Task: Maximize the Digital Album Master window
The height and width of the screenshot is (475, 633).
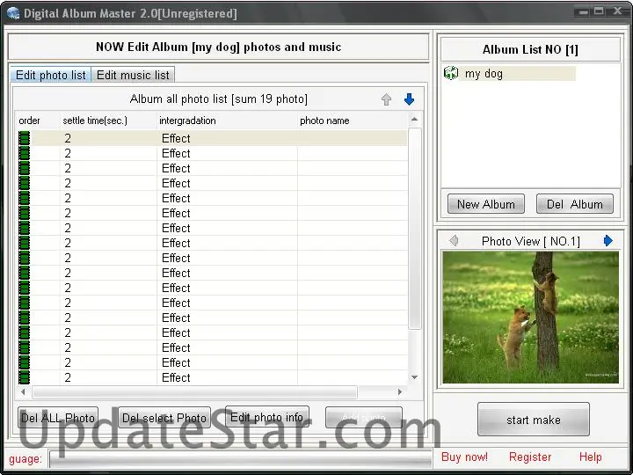Action: (599, 11)
